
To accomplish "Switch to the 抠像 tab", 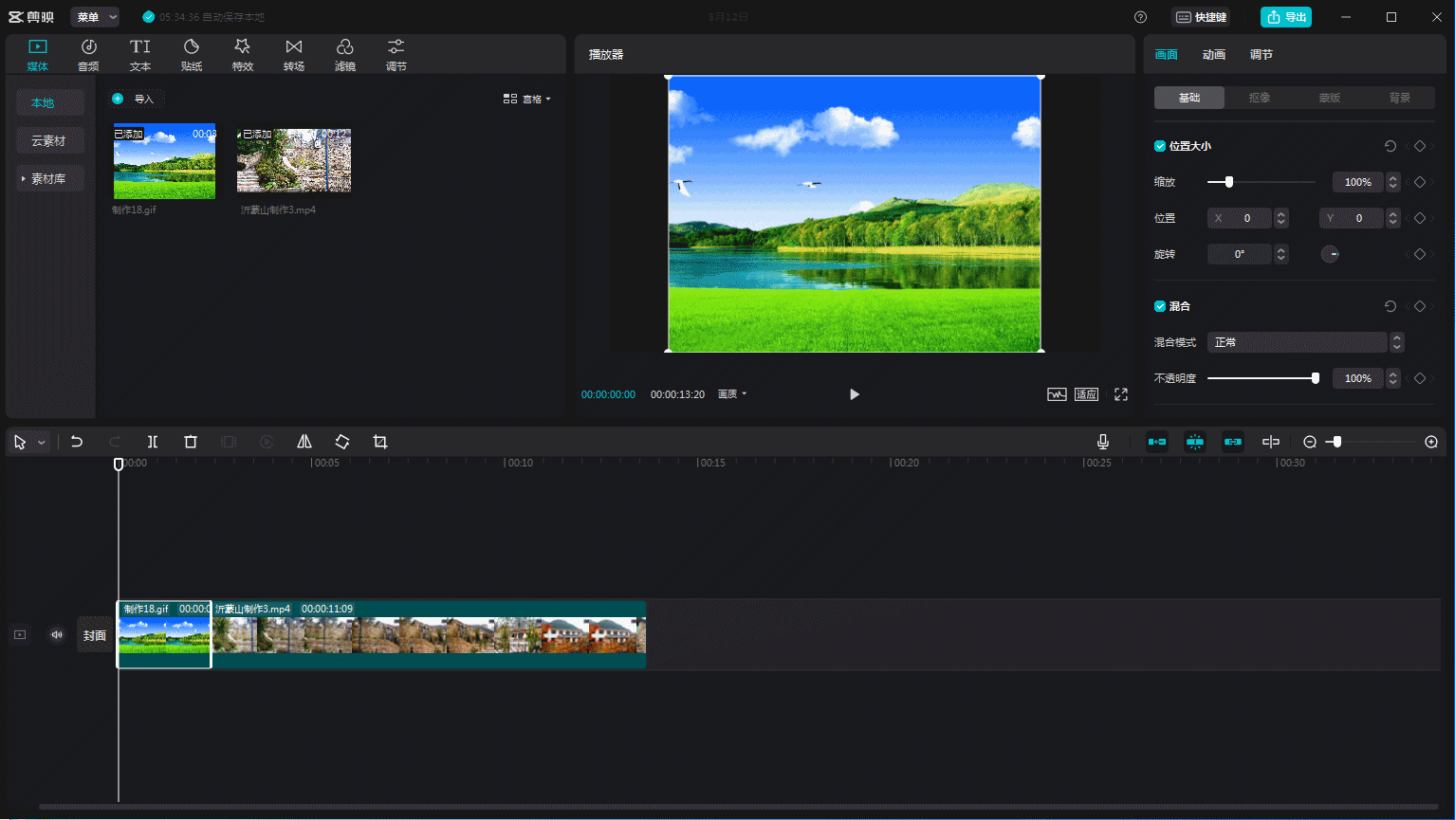I will [1260, 98].
